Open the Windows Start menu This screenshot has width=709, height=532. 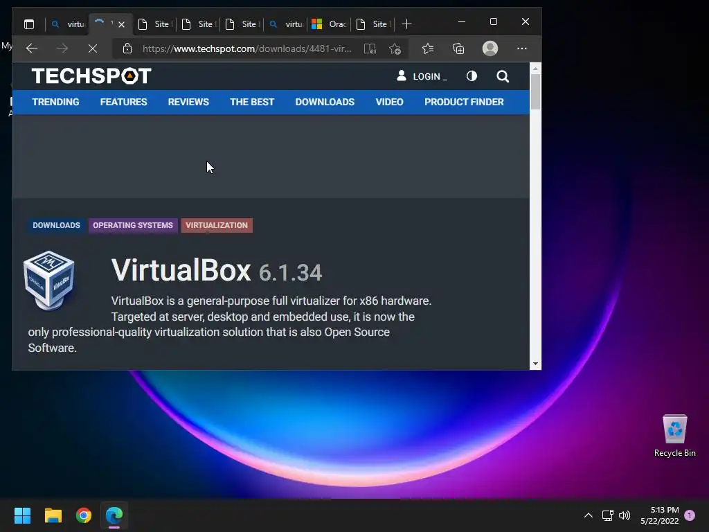tap(22, 515)
